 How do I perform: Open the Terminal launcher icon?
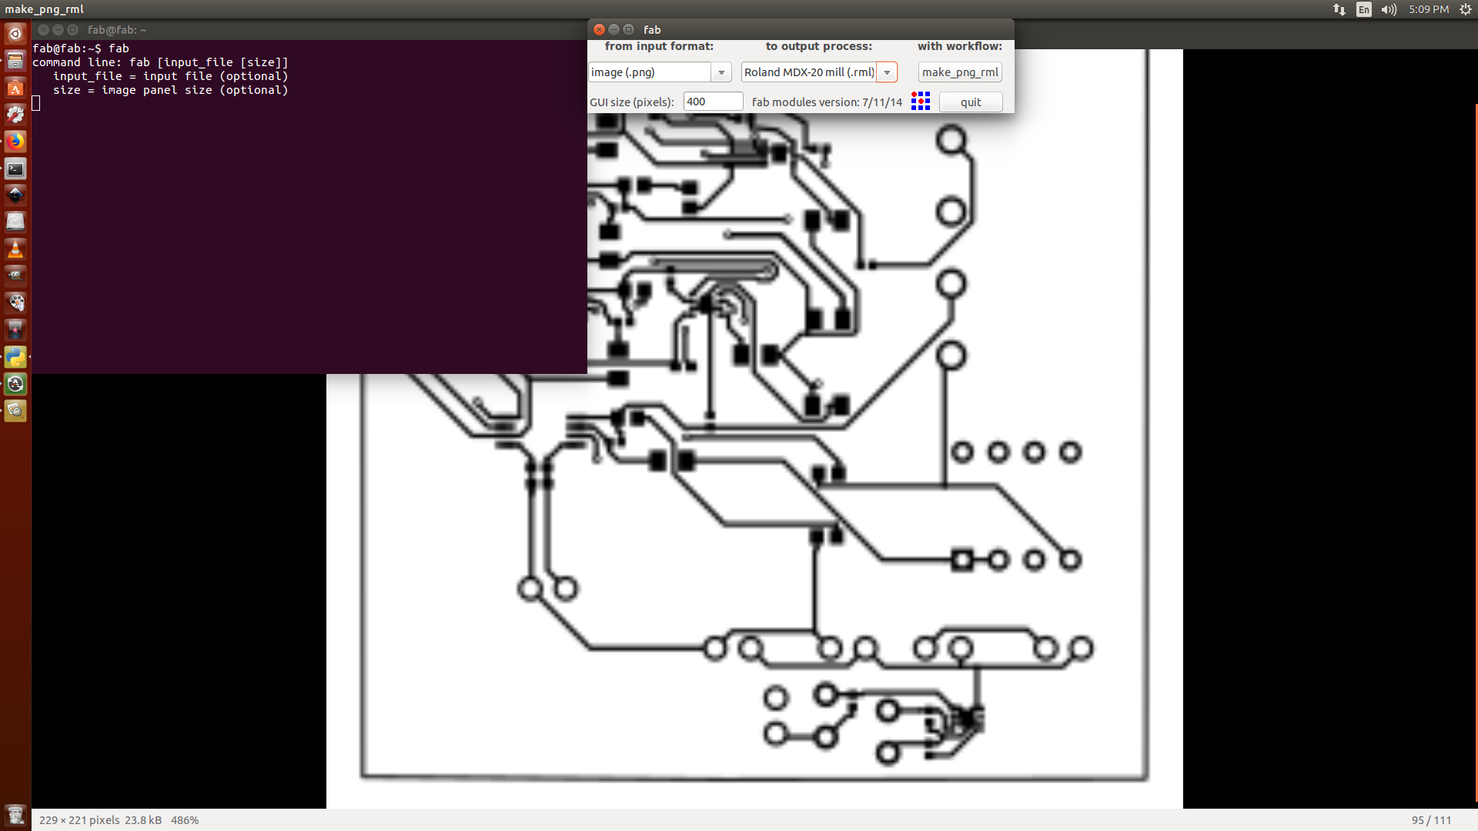click(15, 169)
